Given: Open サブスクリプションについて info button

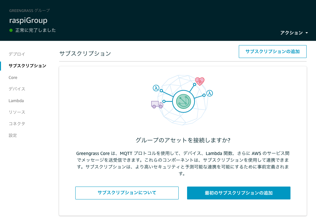Looking at the screenshot, I should tap(127, 193).
